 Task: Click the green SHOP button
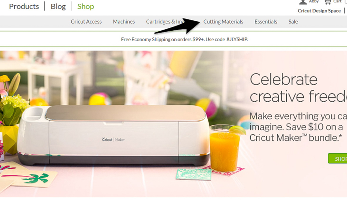tap(338, 158)
